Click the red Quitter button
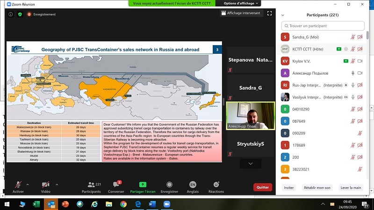The image size is (374, 210). pos(263,187)
